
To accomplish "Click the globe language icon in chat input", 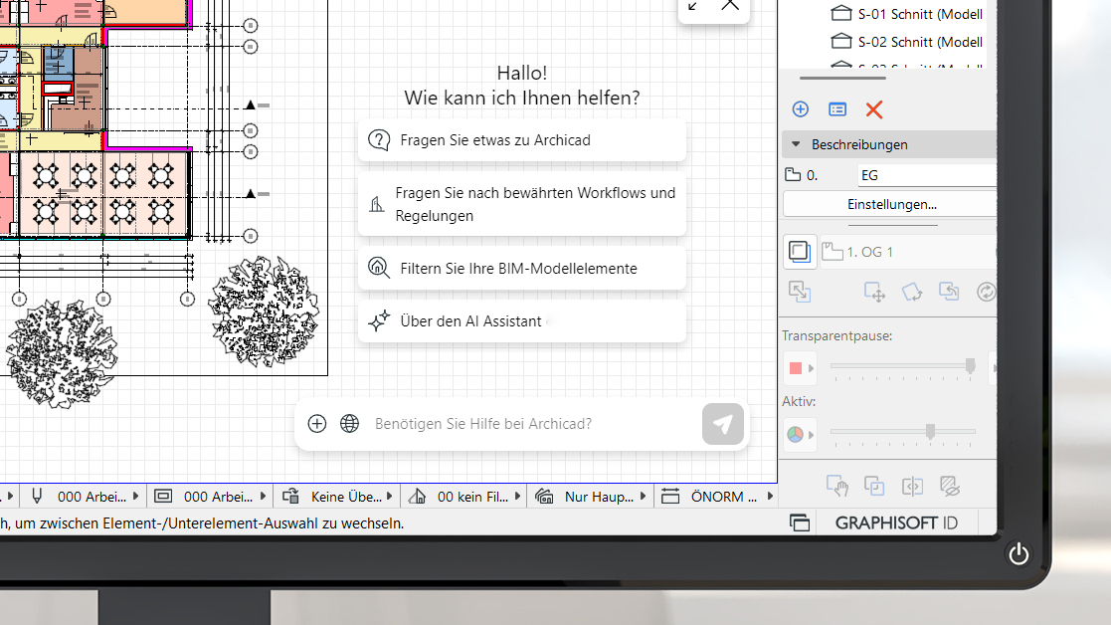I will pyautogui.click(x=349, y=424).
